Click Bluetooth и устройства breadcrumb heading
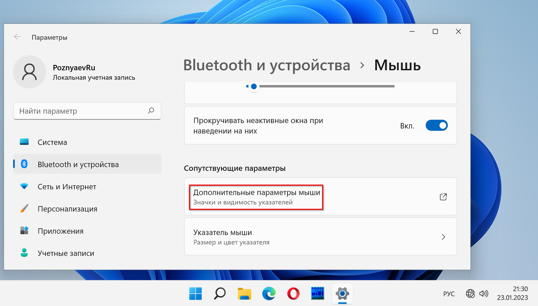Viewport: 538px width, 306px height. 267,65
